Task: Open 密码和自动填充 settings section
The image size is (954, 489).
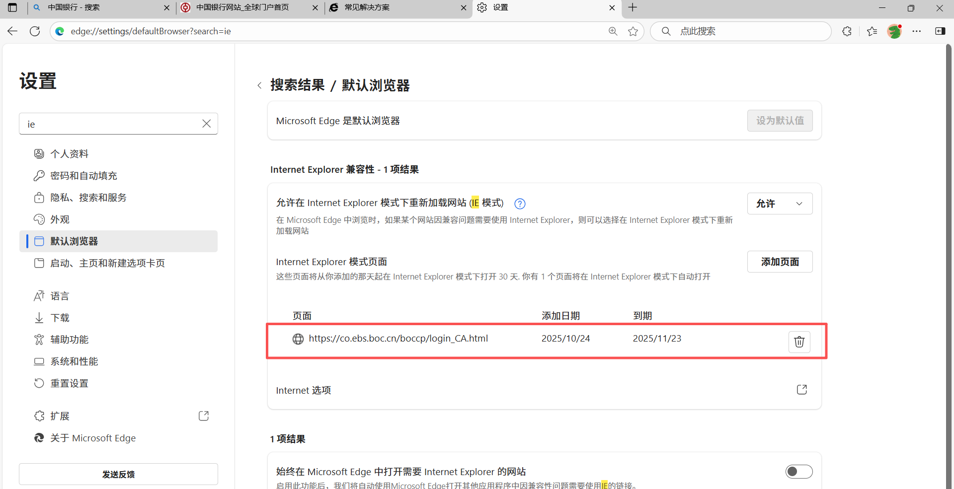Action: pos(118,176)
